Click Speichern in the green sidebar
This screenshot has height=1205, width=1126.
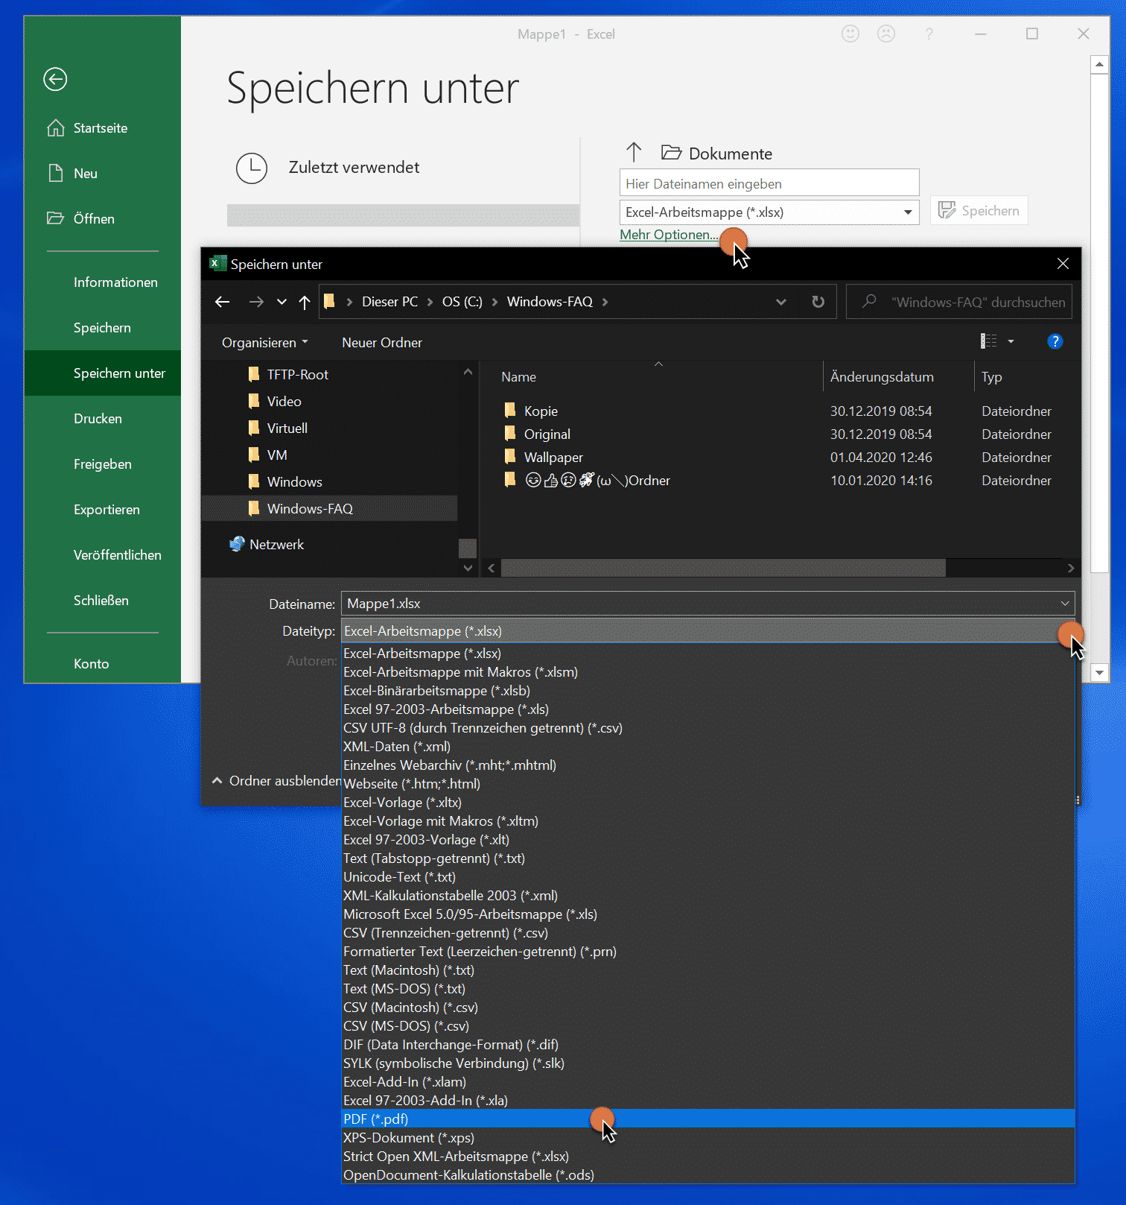coord(102,328)
